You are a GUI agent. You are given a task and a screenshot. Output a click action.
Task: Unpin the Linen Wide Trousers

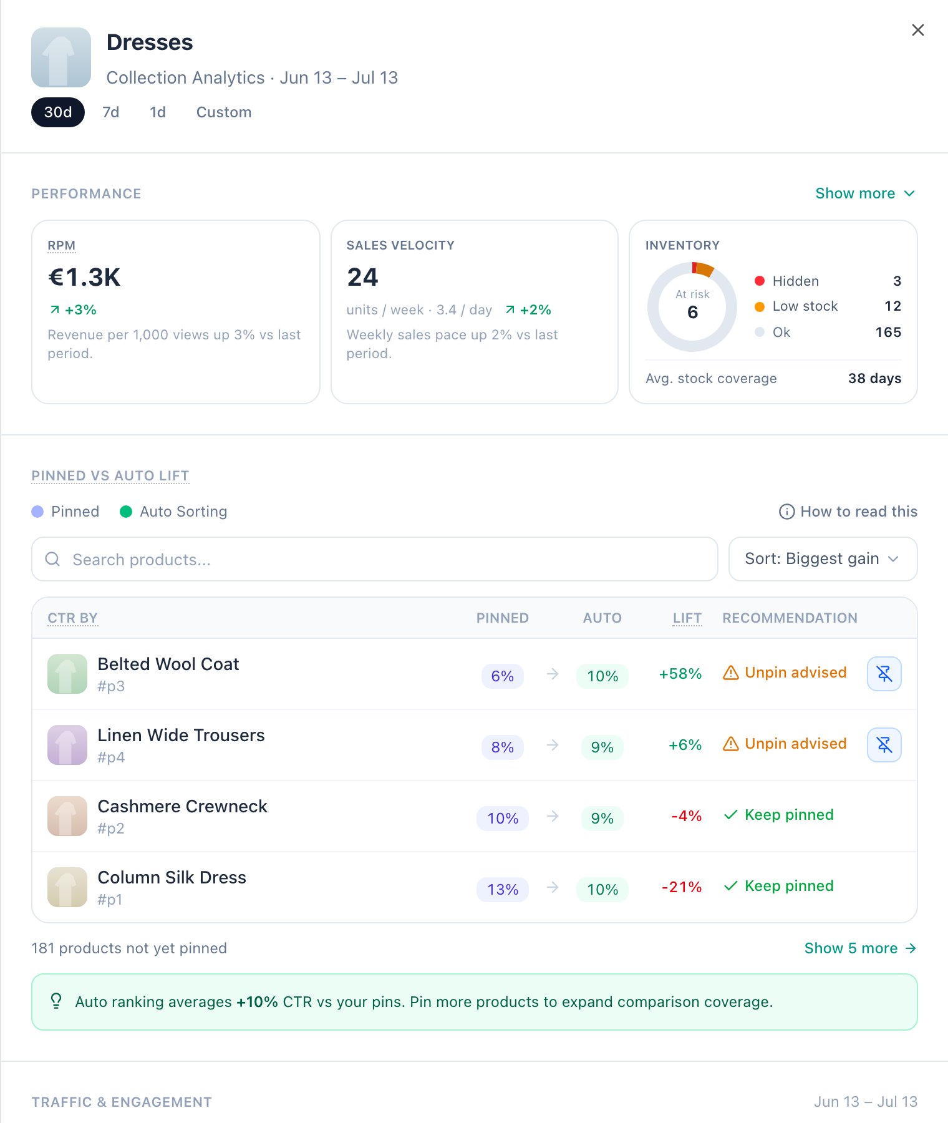pos(884,745)
